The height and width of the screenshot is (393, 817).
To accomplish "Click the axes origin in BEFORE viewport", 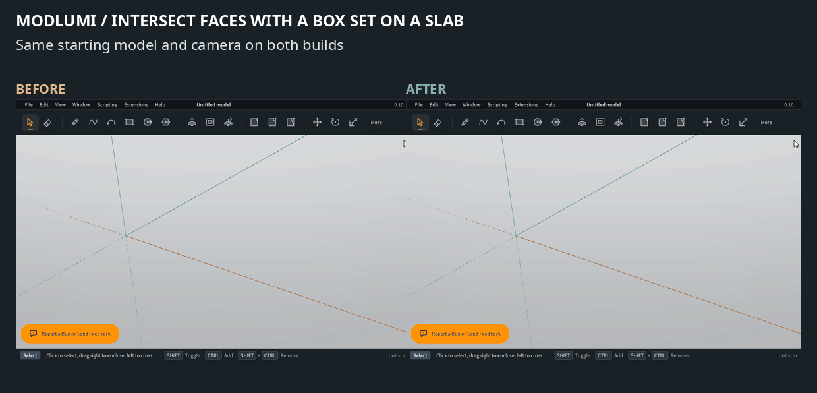I will click(x=126, y=235).
